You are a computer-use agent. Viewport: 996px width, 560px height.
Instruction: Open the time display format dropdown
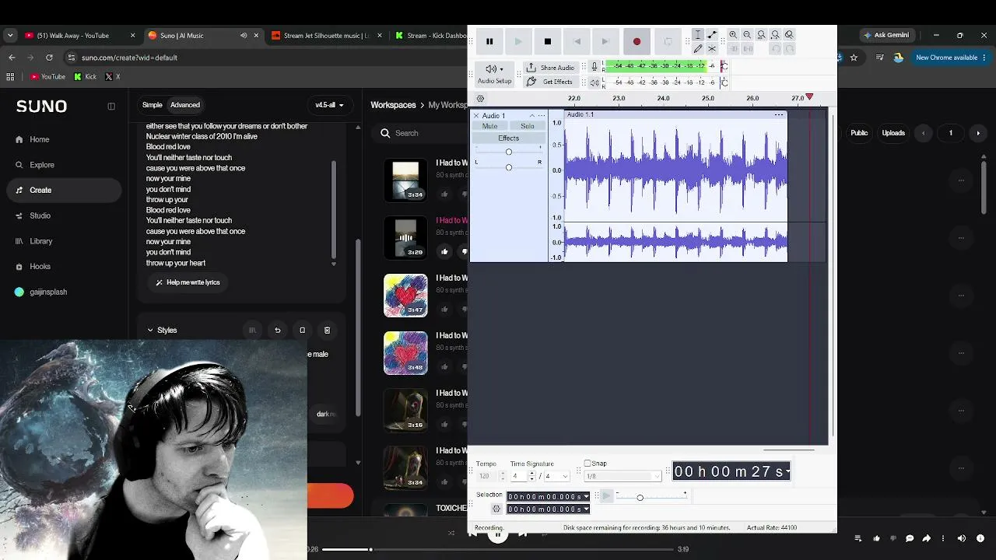coord(787,471)
